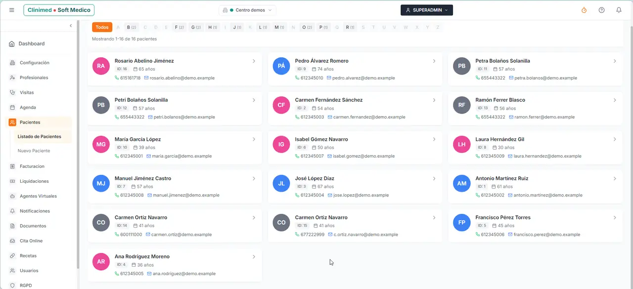Image resolution: width=633 pixels, height=289 pixels.
Task: Go to Usuarios in sidebar
Action: [29, 271]
